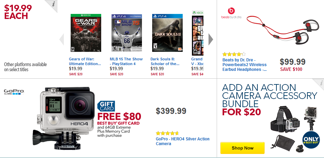Open Dark Souls II cover image

[x=167, y=33]
